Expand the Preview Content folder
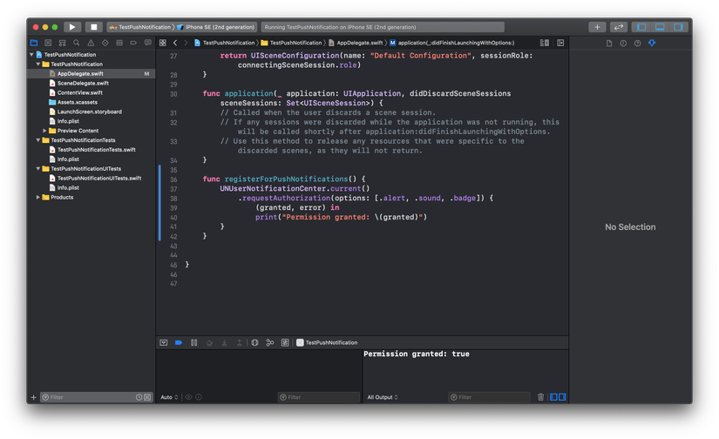 click(x=45, y=131)
